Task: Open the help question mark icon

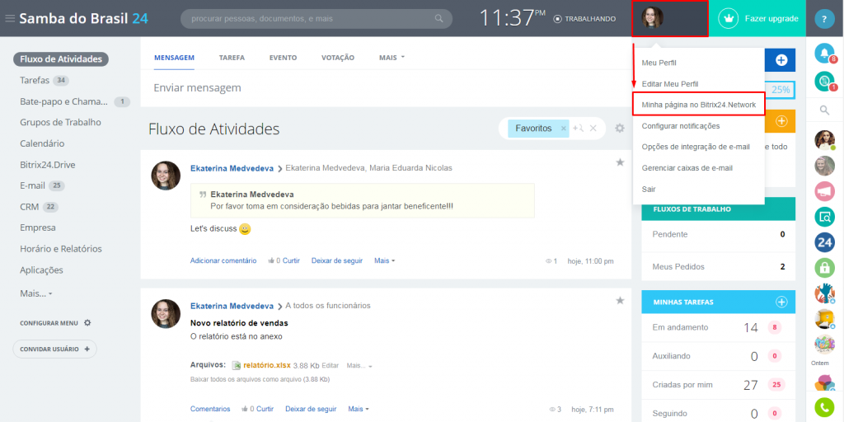Action: [x=824, y=19]
